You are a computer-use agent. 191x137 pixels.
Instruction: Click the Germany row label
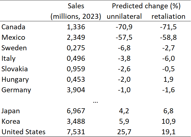coord(16,90)
